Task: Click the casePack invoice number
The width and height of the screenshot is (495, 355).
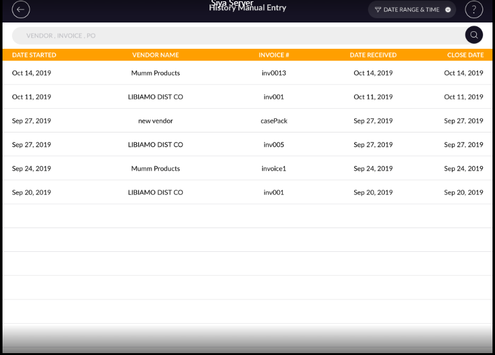Action: (x=273, y=121)
